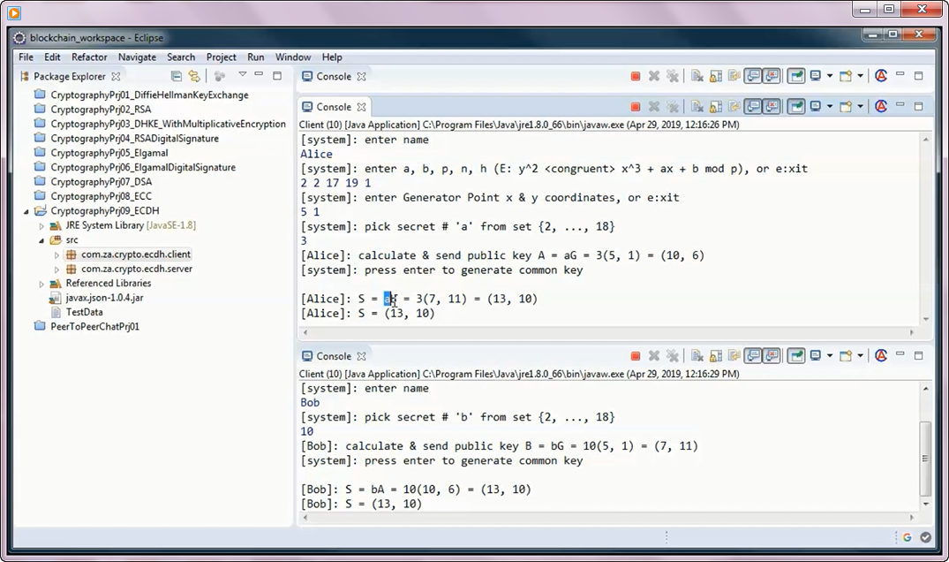
Task: Remove all terminated launches
Action: pyautogui.click(x=673, y=107)
